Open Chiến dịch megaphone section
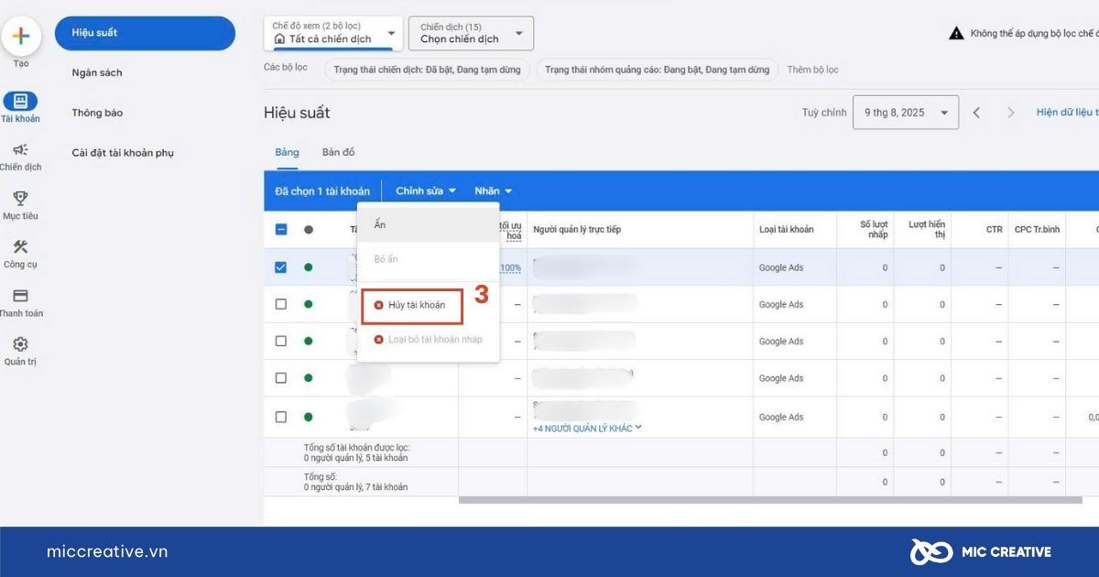The width and height of the screenshot is (1099, 577). [x=20, y=157]
